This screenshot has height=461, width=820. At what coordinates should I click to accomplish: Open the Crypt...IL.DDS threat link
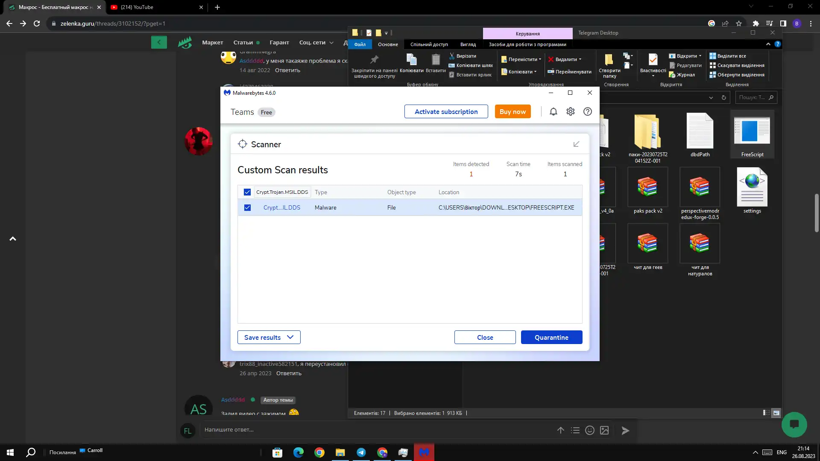click(x=281, y=207)
